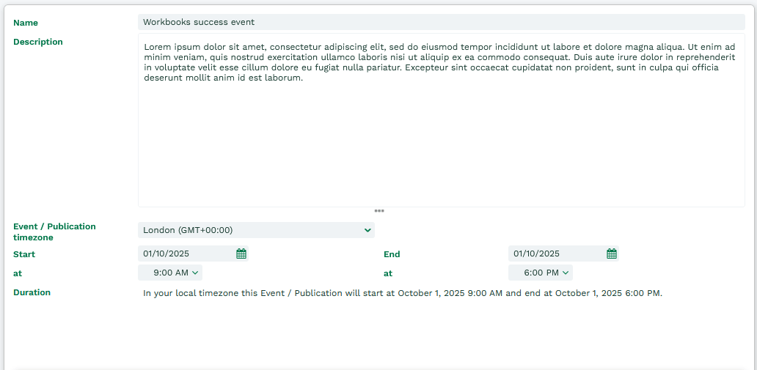Place cursor on 'Lorem' in the Description text
The image size is (757, 370).
157,46
